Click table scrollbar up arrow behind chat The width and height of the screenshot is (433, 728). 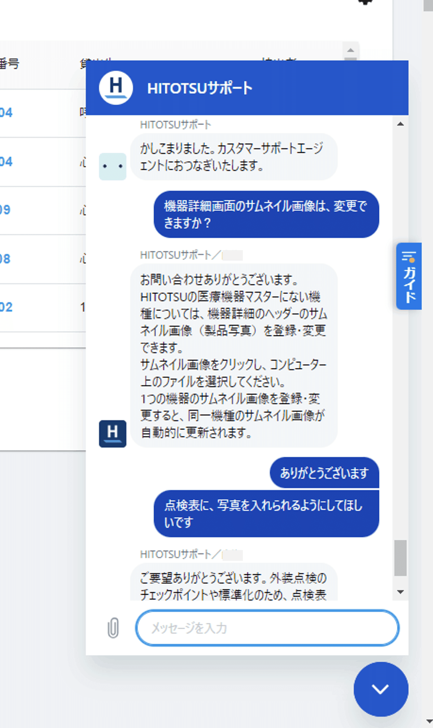(350, 50)
